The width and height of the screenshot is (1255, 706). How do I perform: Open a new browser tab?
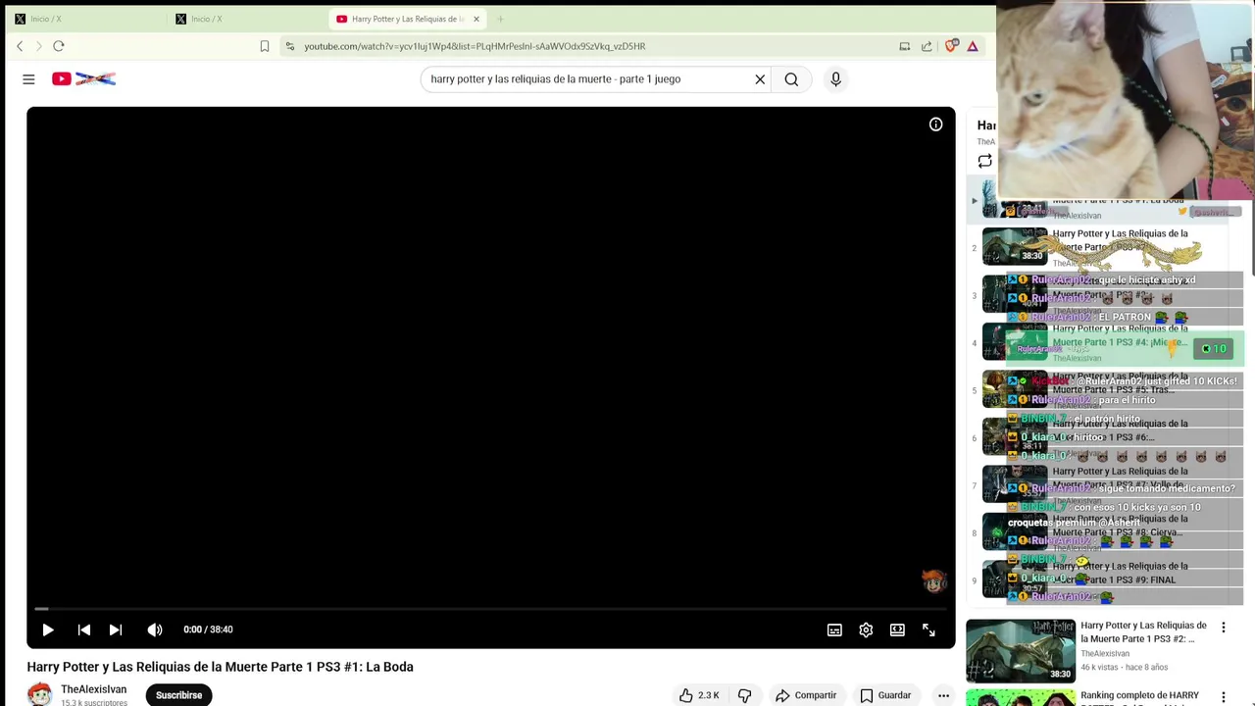point(500,19)
